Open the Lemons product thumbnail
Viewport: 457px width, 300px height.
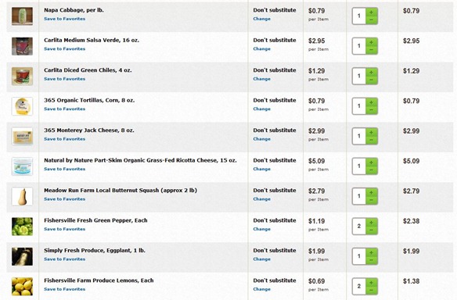point(22,286)
